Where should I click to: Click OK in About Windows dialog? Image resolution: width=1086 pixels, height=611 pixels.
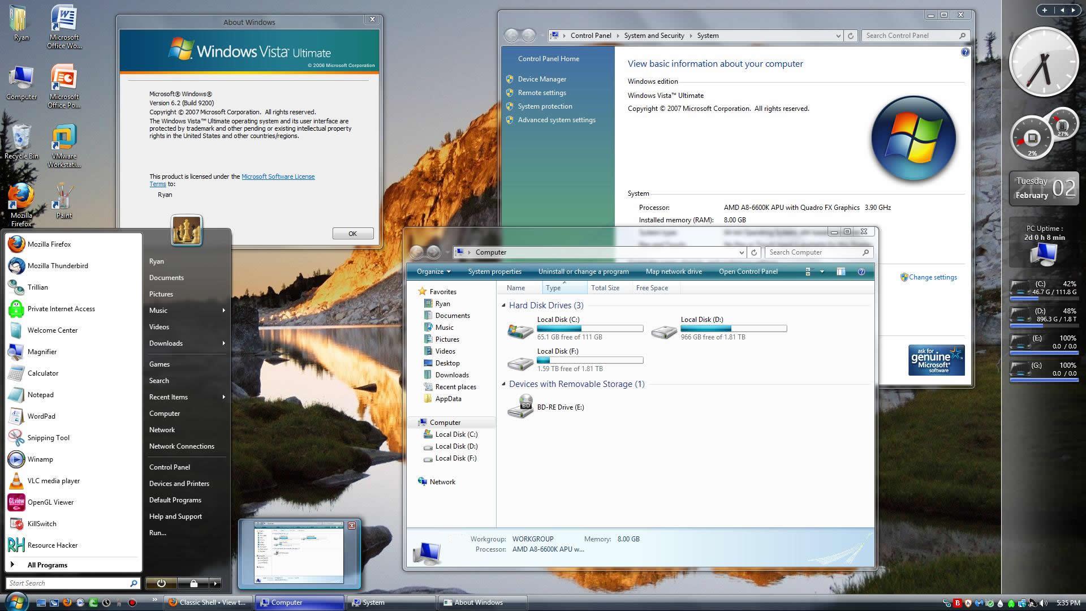(352, 234)
